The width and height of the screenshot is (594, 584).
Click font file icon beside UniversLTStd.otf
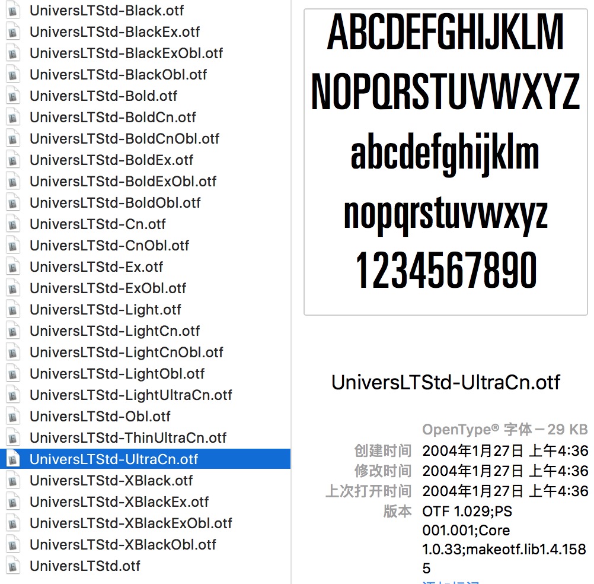12,566
